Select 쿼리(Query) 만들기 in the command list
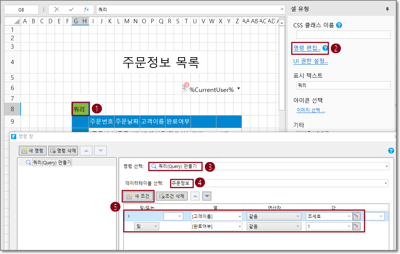This screenshot has width=400, height=254. [52, 162]
